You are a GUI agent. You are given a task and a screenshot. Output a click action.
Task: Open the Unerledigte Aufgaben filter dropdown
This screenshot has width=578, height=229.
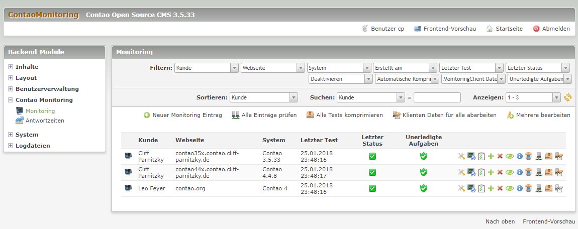point(540,79)
